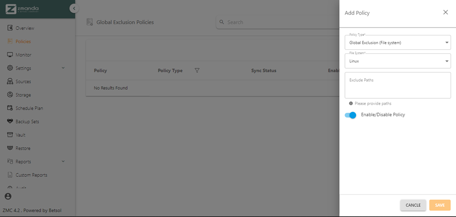Toggle the Enable/Disable Policy switch

point(350,115)
